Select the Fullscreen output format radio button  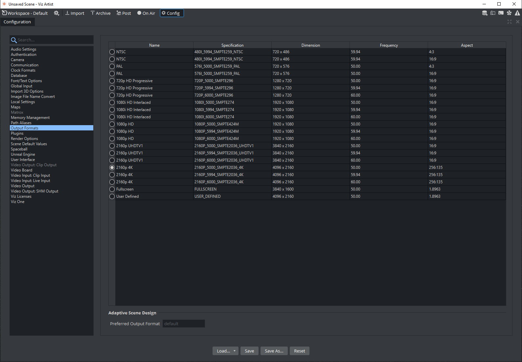tap(112, 189)
